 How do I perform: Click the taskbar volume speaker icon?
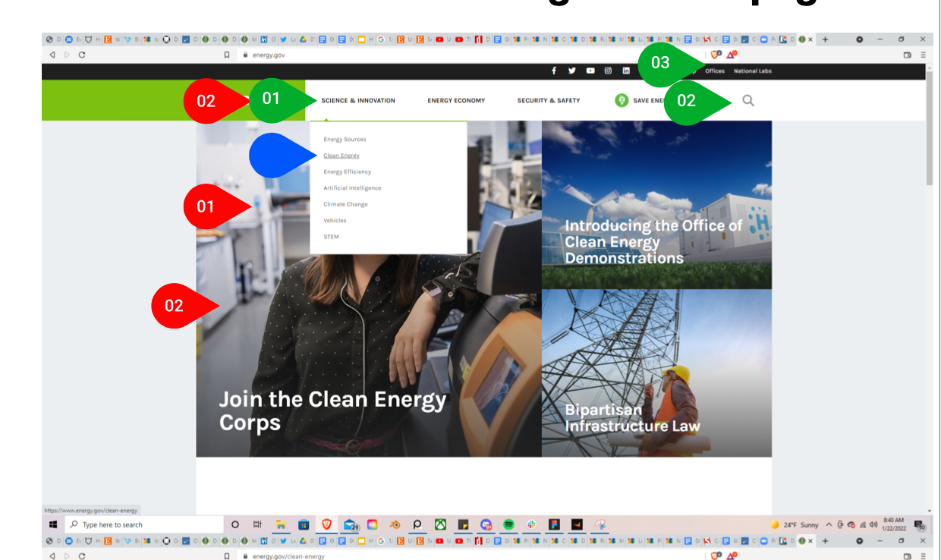(x=873, y=525)
